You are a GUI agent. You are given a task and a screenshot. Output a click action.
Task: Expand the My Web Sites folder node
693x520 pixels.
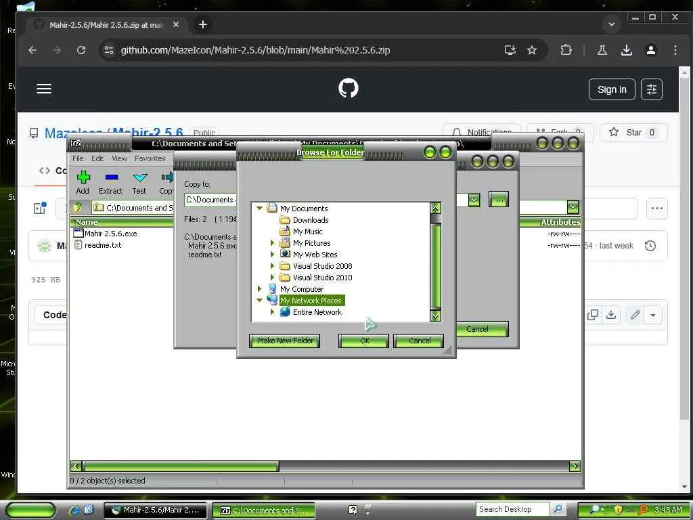(272, 255)
